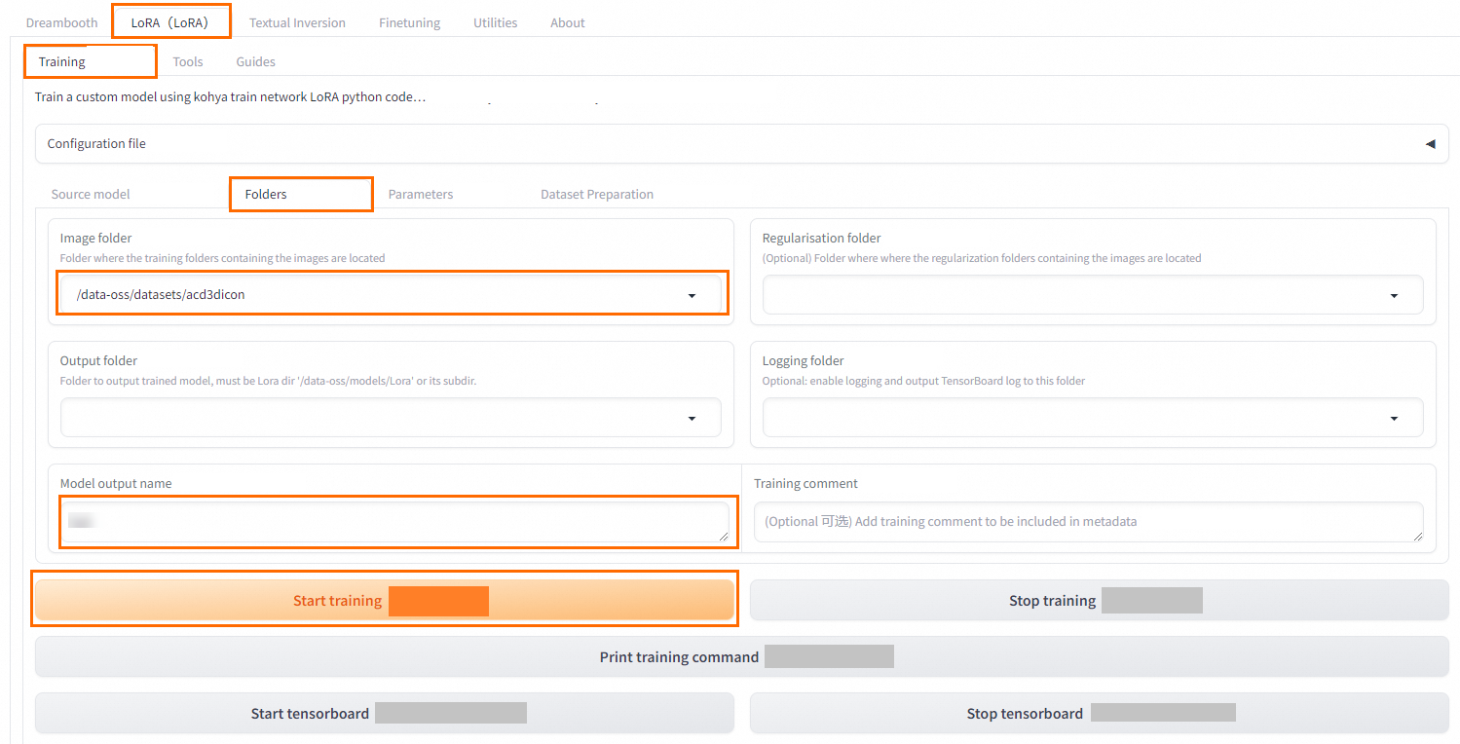Click Print training command button
The width and height of the screenshot is (1460, 744).
click(742, 656)
